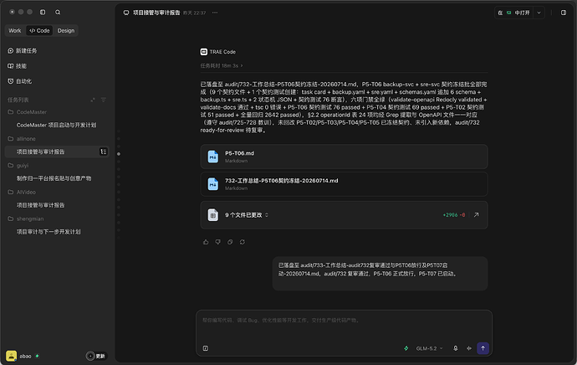The height and width of the screenshot is (365, 577).
Task: Dislike the response with thumbs down
Action: (218, 242)
